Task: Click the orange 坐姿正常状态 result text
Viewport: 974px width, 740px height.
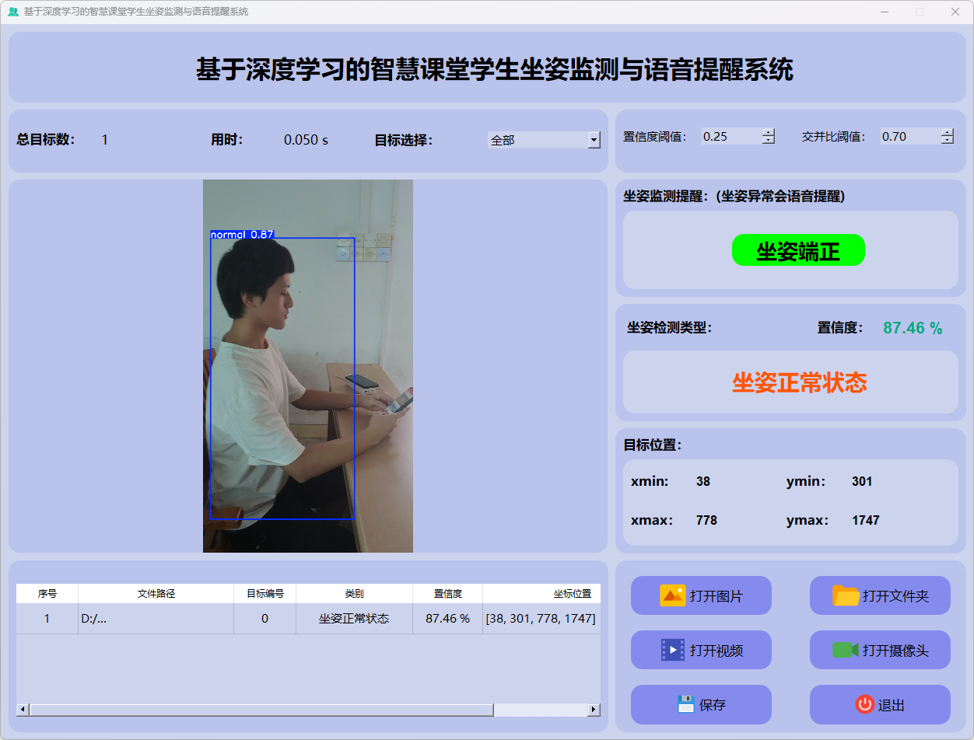Action: tap(799, 382)
